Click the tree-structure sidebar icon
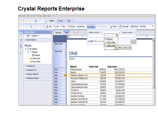The image size is (158, 118). click(21, 46)
